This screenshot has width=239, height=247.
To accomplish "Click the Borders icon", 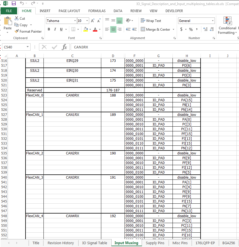I will [x=73, y=29].
